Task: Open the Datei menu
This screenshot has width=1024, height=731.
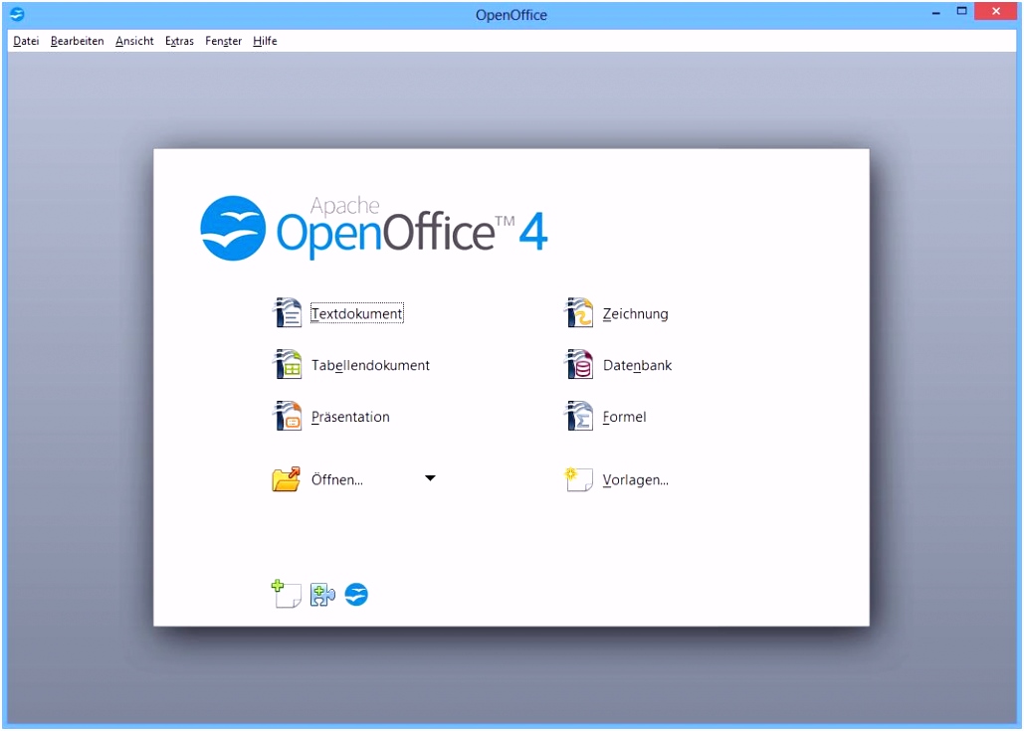Action: 26,41
